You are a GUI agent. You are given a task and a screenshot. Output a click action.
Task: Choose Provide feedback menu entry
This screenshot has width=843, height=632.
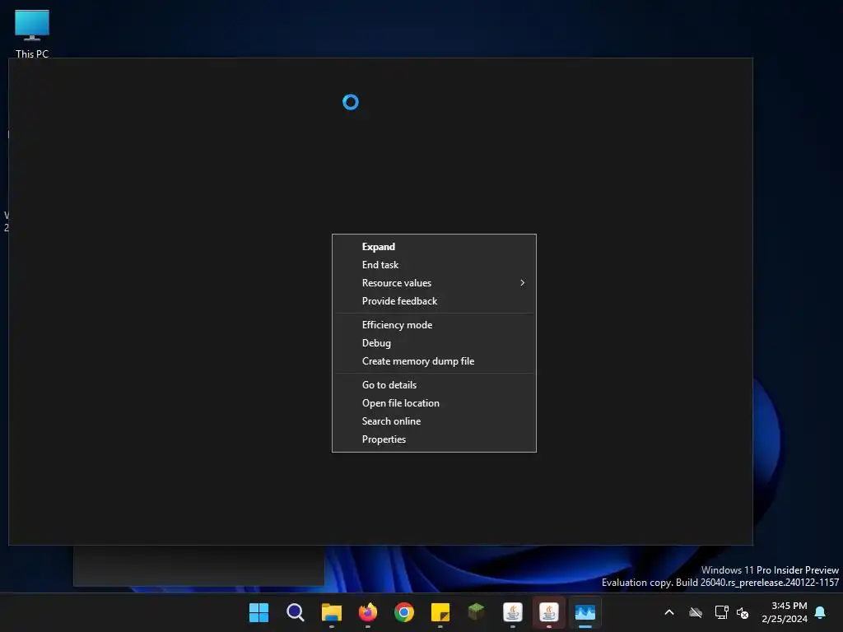[434, 301]
